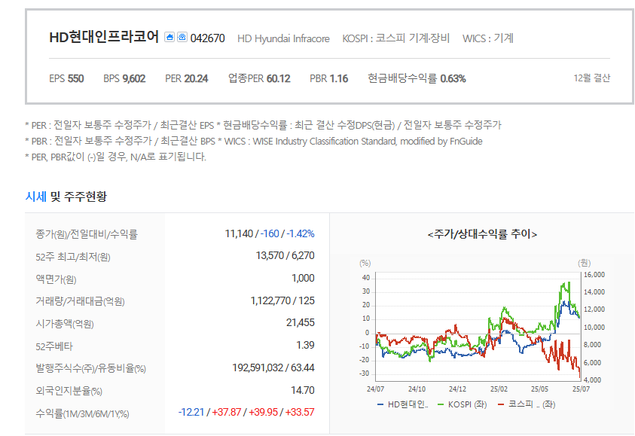
Task: Click the 발행주식수(주)/유동비율(%) row label
Action: pyautogui.click(x=90, y=368)
